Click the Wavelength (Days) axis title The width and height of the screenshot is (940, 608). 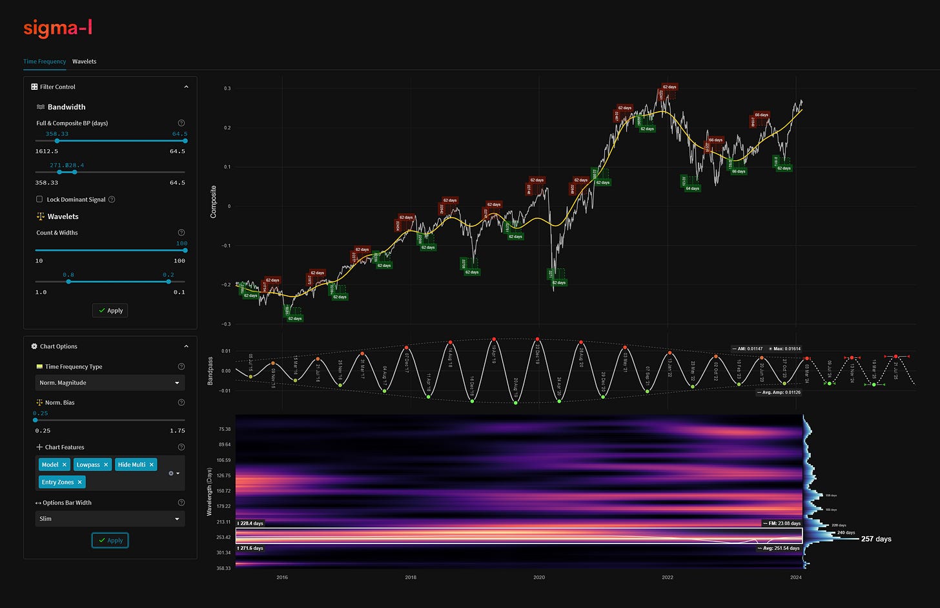point(210,492)
